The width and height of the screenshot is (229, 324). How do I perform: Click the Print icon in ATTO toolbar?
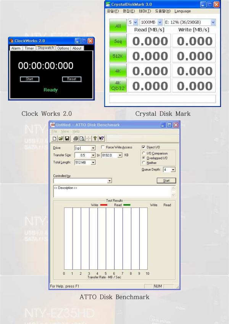click(76, 138)
